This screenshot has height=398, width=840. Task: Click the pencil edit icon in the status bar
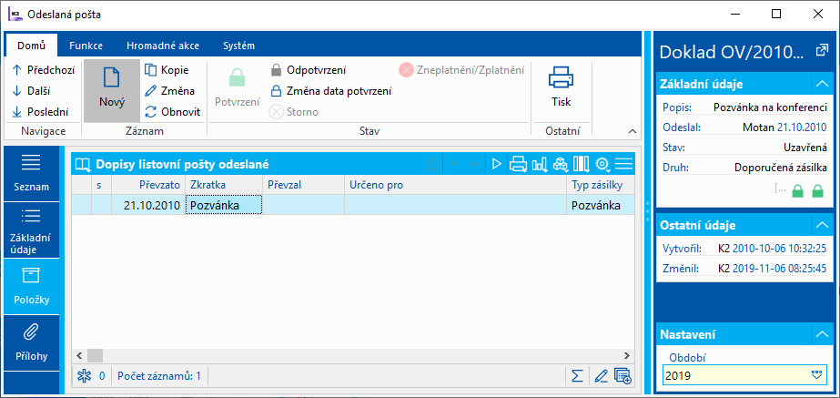click(x=601, y=376)
